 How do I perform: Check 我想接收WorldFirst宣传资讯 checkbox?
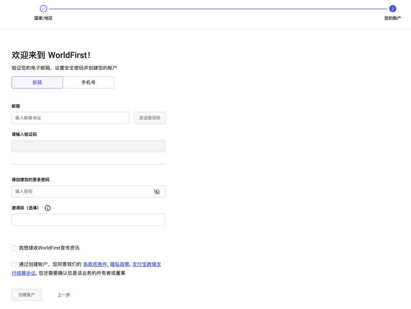14,248
